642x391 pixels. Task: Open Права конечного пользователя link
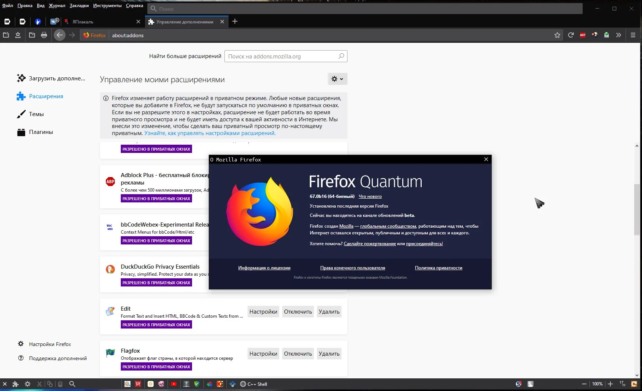352,268
